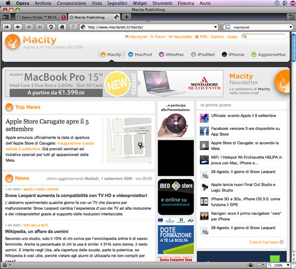Expand the search engine dropdown arrow
Viewport: 296px width, 269px height.
[291, 27]
